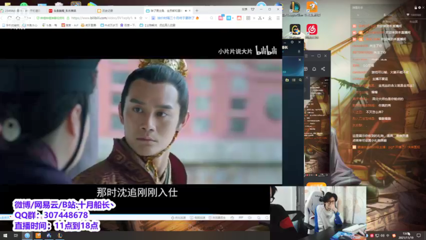Click the layout icon left of the bell

(x=306, y=69)
